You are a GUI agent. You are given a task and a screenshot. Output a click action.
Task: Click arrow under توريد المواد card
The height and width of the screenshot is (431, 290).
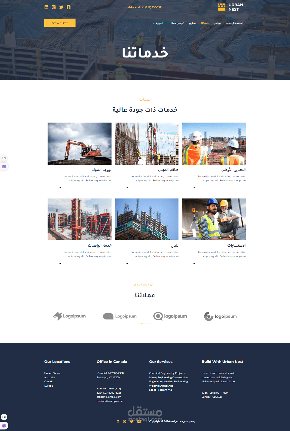tap(60, 188)
